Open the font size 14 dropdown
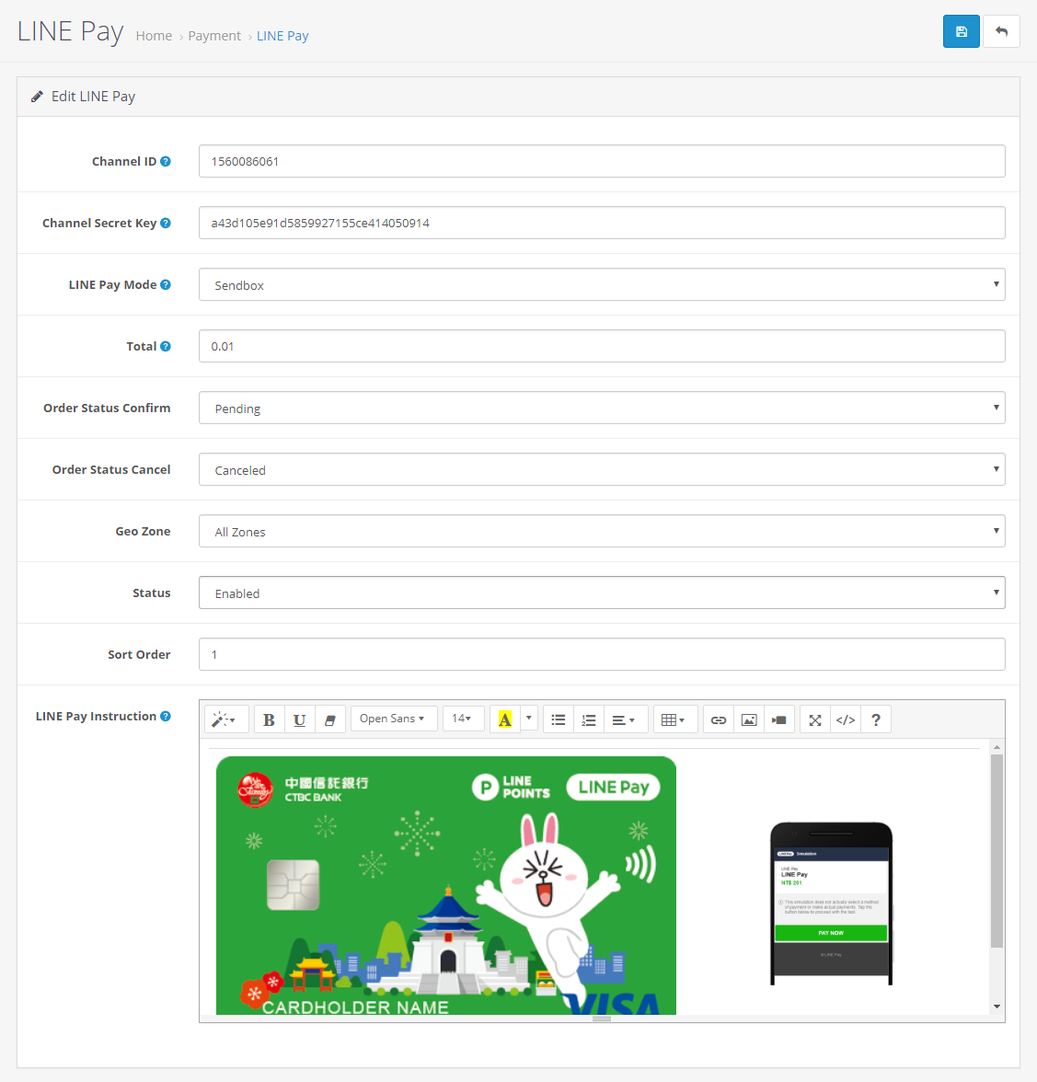The height and width of the screenshot is (1082, 1037). pyautogui.click(x=462, y=719)
